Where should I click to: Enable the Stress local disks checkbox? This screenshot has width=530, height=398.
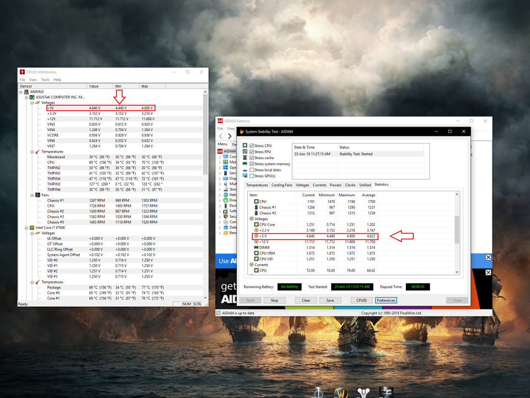click(252, 170)
